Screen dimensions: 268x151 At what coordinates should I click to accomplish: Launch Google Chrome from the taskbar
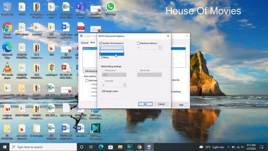coord(139,147)
